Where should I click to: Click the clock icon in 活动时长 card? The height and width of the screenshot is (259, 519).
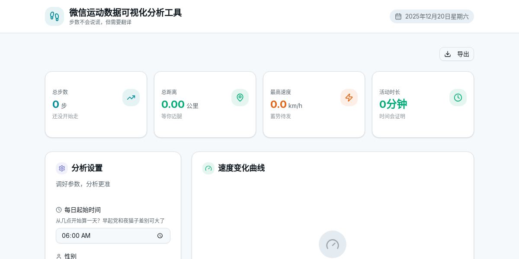[458, 98]
